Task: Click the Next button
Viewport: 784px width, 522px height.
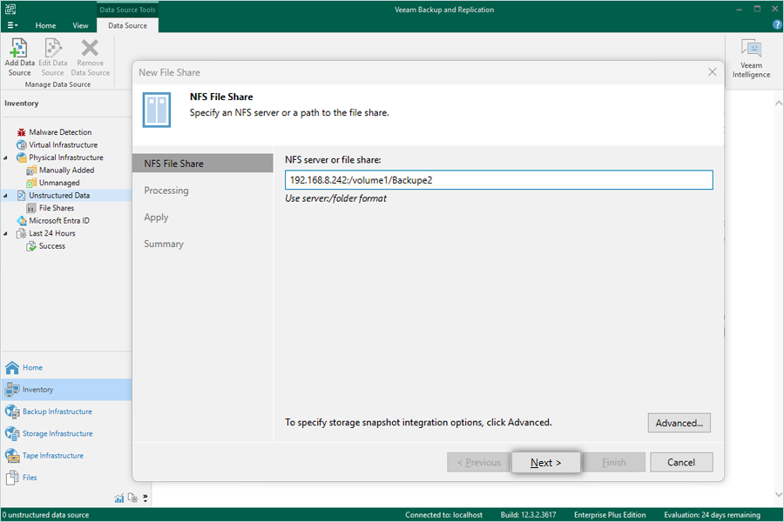Action: tap(546, 463)
